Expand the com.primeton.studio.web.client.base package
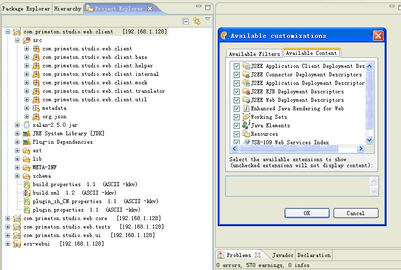This screenshot has width=401, height=270. [26, 57]
